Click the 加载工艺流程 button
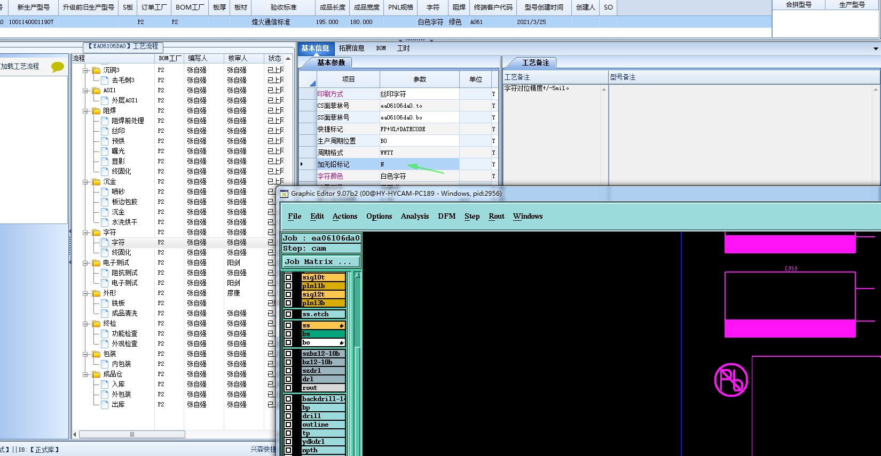 (20, 66)
